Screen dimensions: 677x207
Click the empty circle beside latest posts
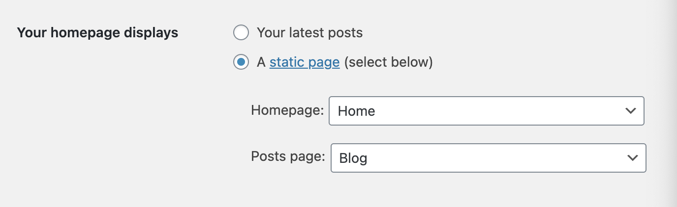[x=241, y=33]
